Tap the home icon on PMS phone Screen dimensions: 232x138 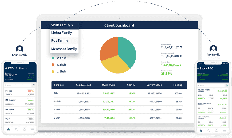click(x=8, y=129)
